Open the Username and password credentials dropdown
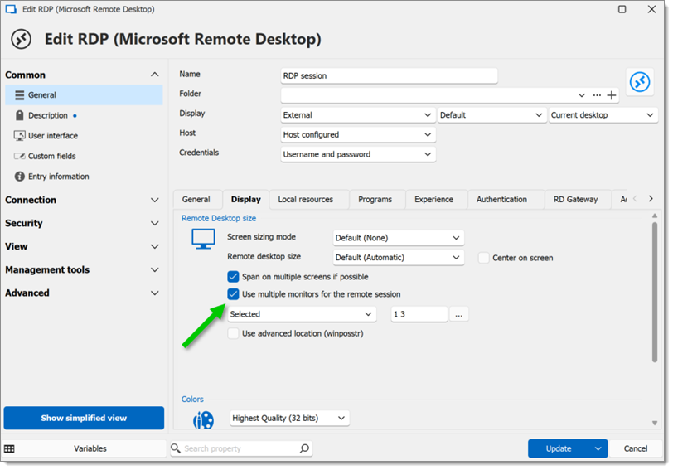The image size is (673, 470). [x=358, y=154]
